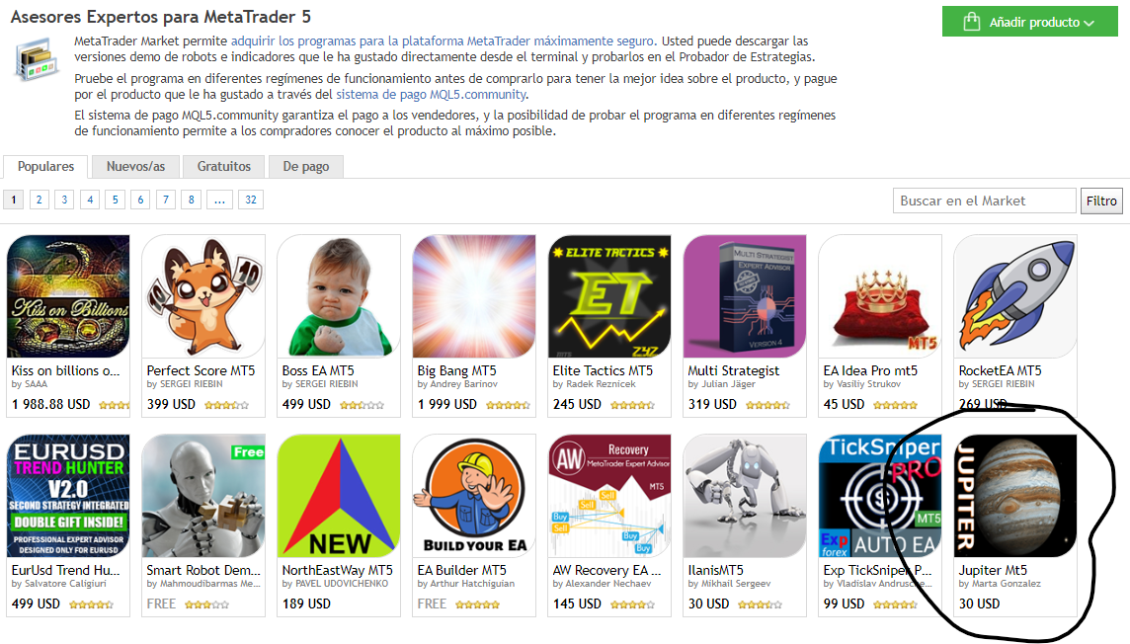Select the EA Idea Pro crown icon
The height and width of the screenshot is (644, 1130).
point(880,296)
